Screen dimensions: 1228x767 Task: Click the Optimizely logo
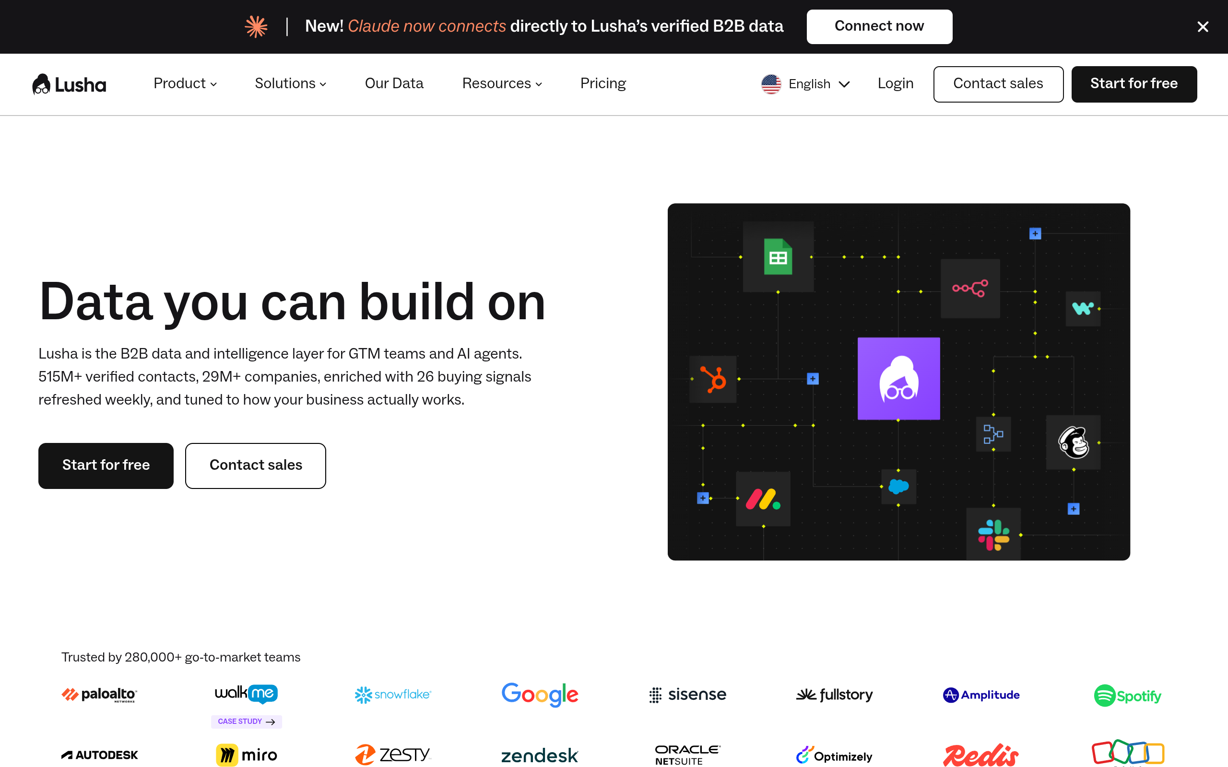(835, 755)
